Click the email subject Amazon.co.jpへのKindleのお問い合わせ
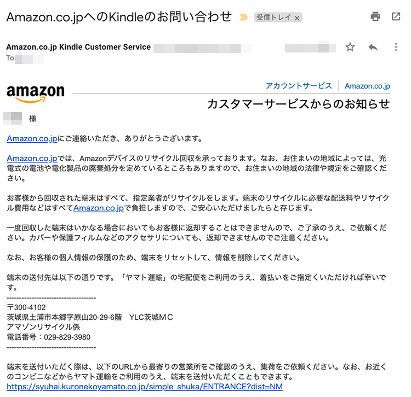 point(119,17)
